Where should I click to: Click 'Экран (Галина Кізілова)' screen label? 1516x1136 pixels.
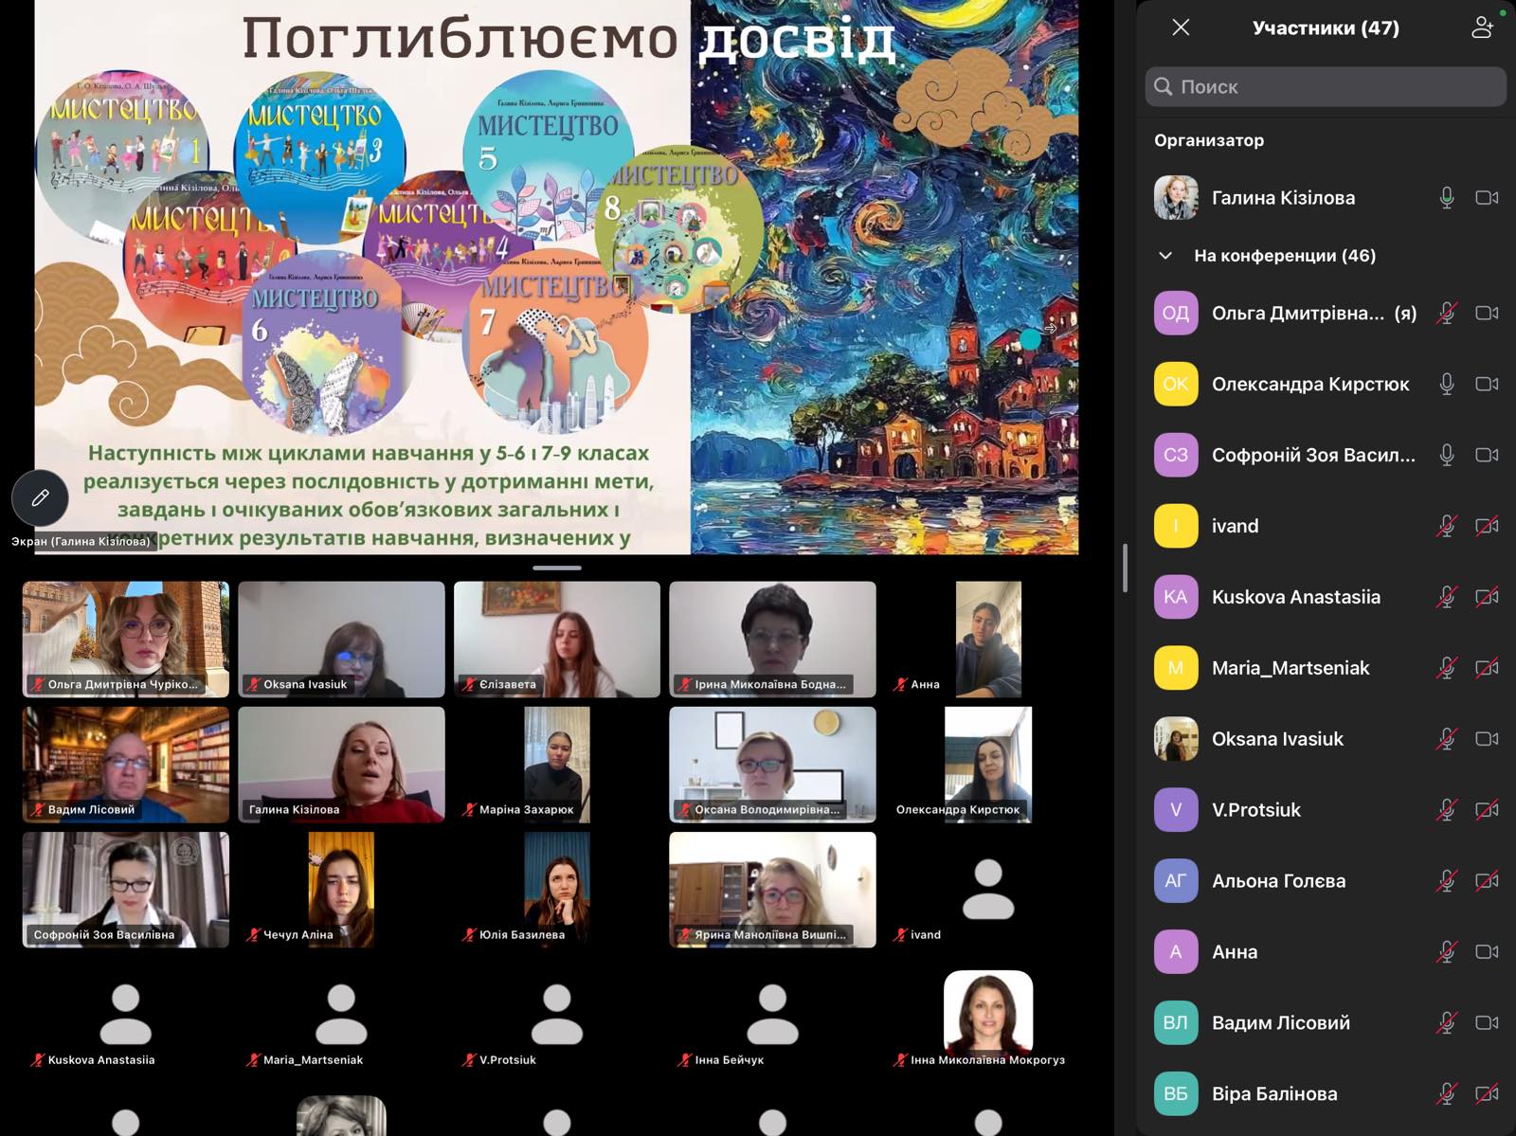coord(81,541)
